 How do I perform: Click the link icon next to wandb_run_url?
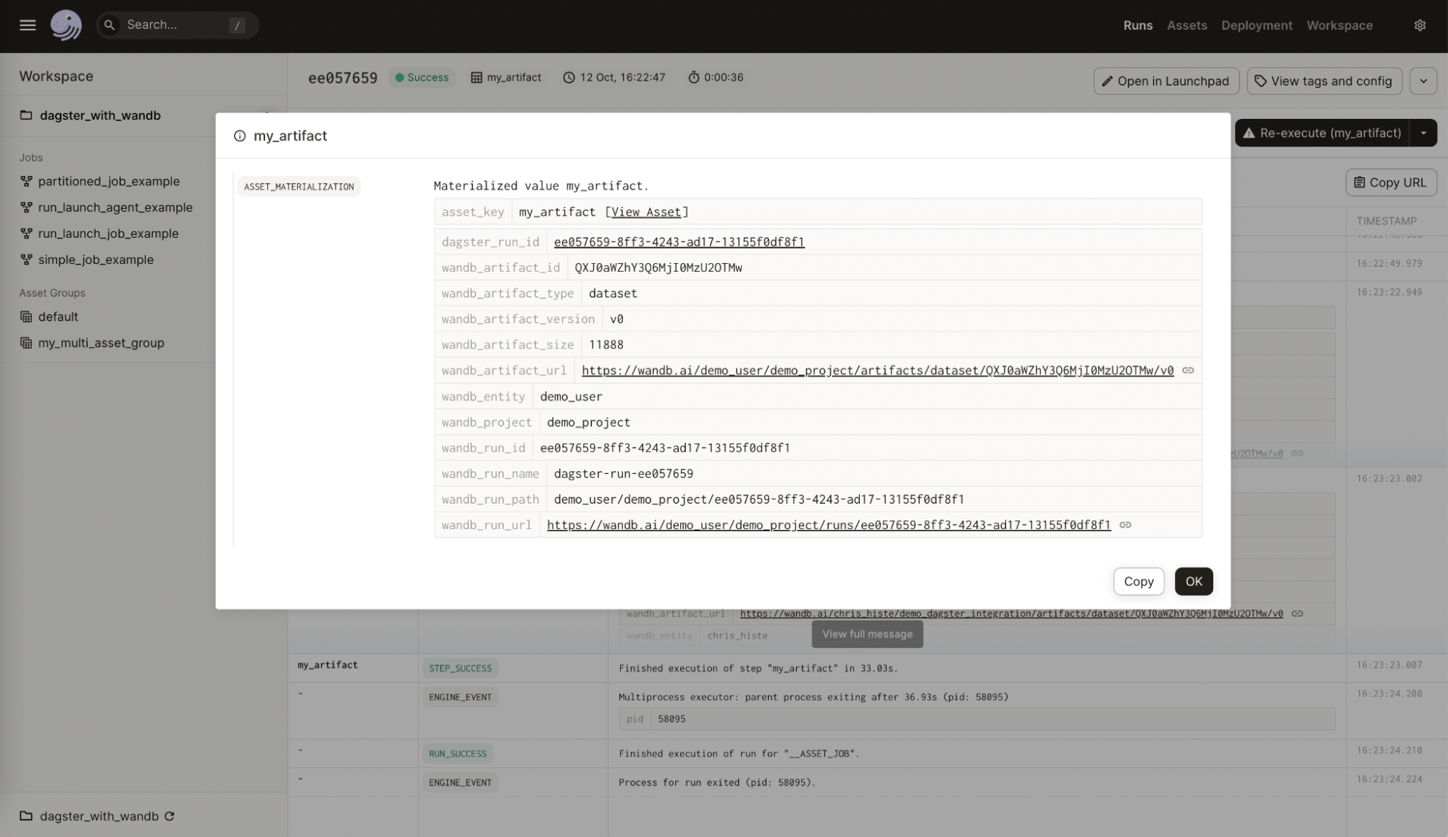coord(1126,525)
